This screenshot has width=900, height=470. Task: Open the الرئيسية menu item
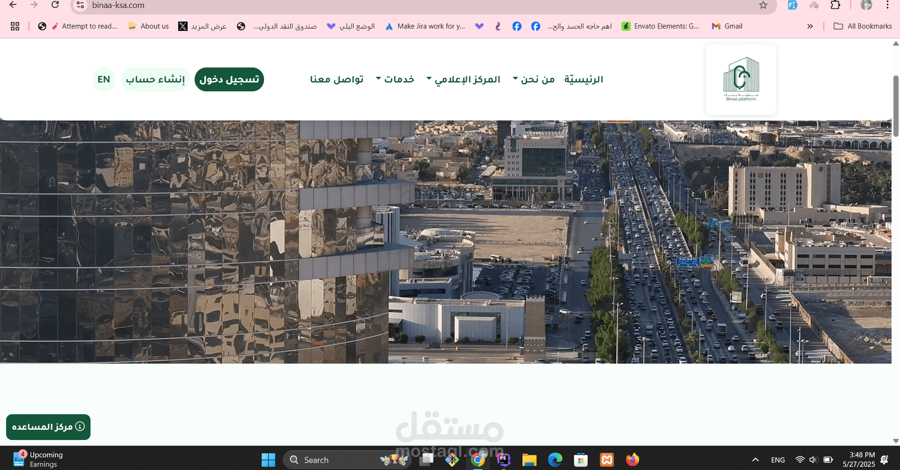583,79
